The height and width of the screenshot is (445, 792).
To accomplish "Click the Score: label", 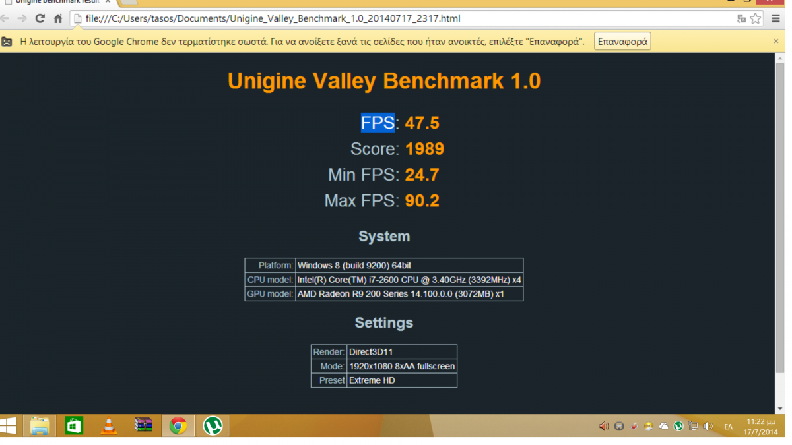I will click(375, 149).
